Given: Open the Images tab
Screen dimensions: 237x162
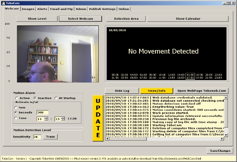Looking at the screenshot, I should (28, 9).
